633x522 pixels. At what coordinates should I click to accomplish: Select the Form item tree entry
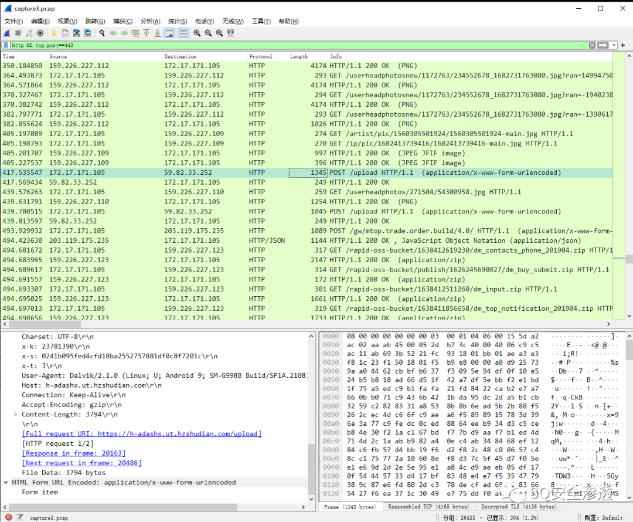click(40, 492)
